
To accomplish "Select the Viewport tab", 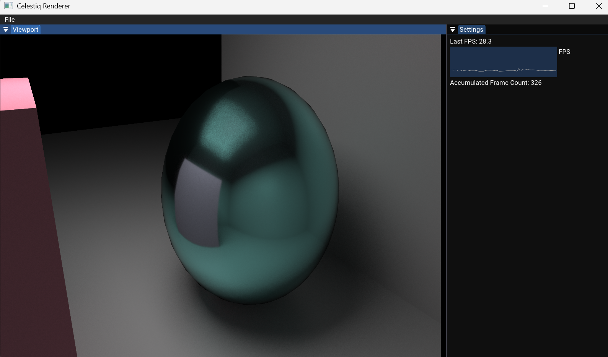I will click(26, 29).
